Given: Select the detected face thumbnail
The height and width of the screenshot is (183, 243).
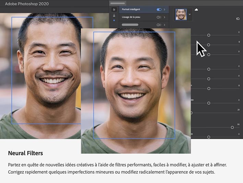Looking at the screenshot, I should (181, 14).
